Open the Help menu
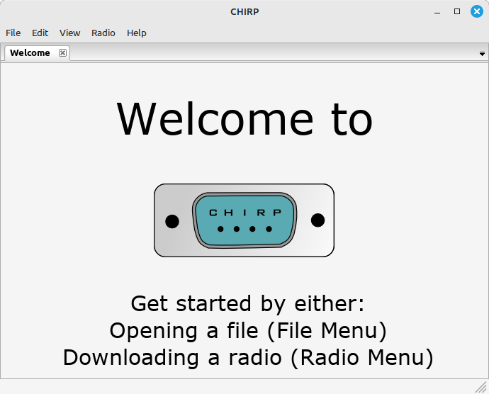The image size is (489, 394). tap(137, 33)
